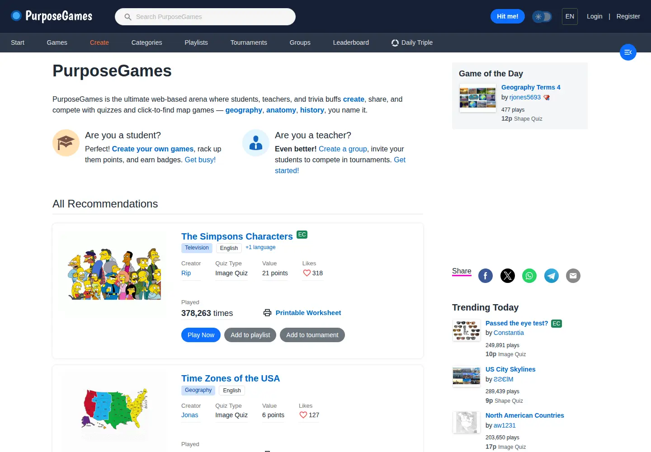The height and width of the screenshot is (452, 651).
Task: Click the Hit me! button
Action: pos(508,16)
